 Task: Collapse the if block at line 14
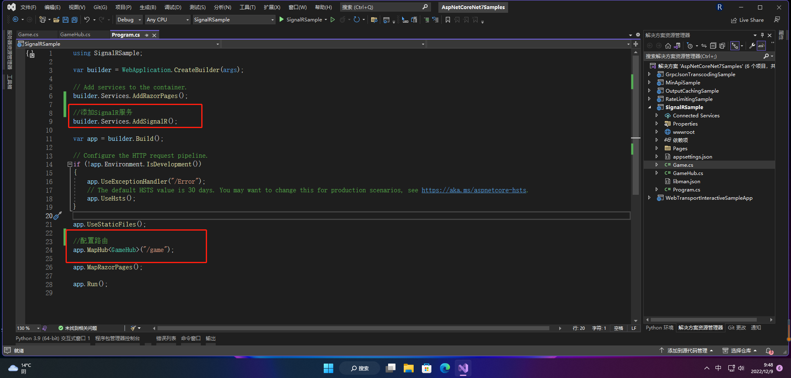click(x=70, y=164)
